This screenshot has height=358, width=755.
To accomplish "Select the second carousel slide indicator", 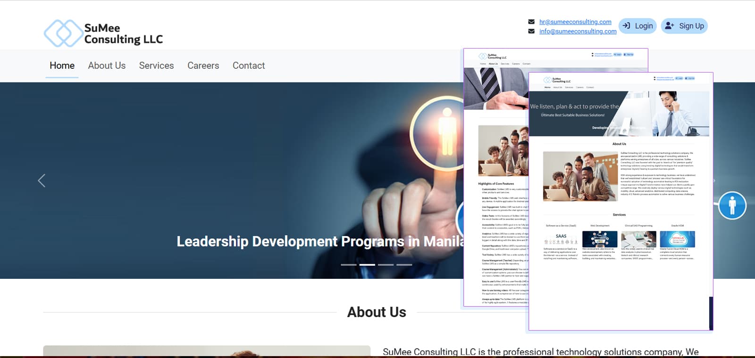I will [x=367, y=265].
